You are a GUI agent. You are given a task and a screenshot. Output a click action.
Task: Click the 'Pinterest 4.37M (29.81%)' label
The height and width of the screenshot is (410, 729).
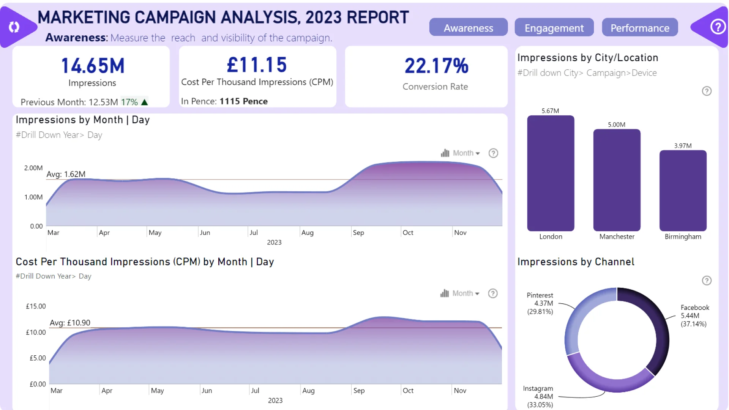point(540,303)
